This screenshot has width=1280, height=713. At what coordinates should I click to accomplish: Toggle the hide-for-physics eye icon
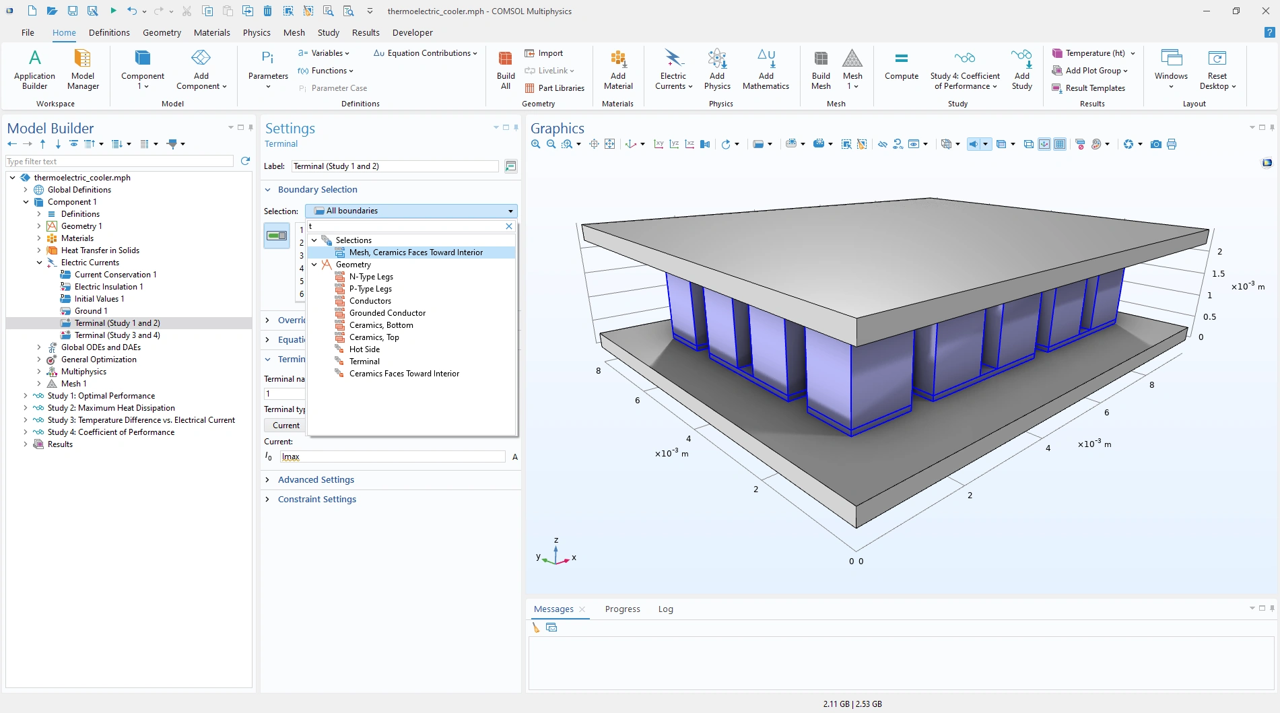pos(882,144)
